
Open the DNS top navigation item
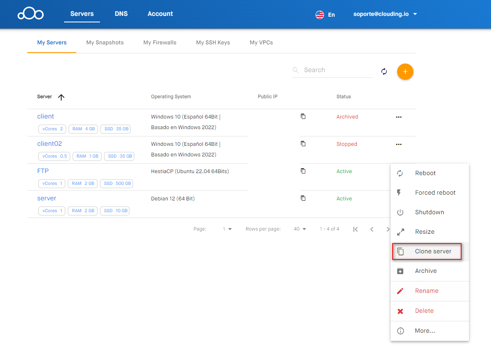pyautogui.click(x=121, y=14)
